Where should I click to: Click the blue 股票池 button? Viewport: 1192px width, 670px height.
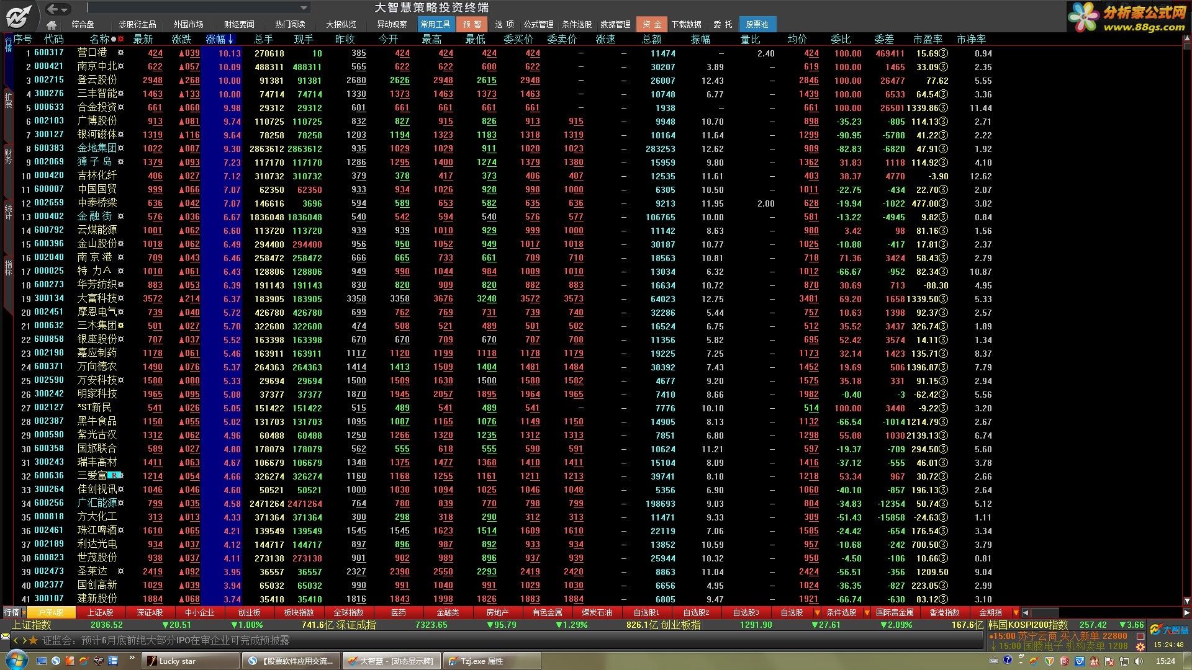click(x=757, y=24)
